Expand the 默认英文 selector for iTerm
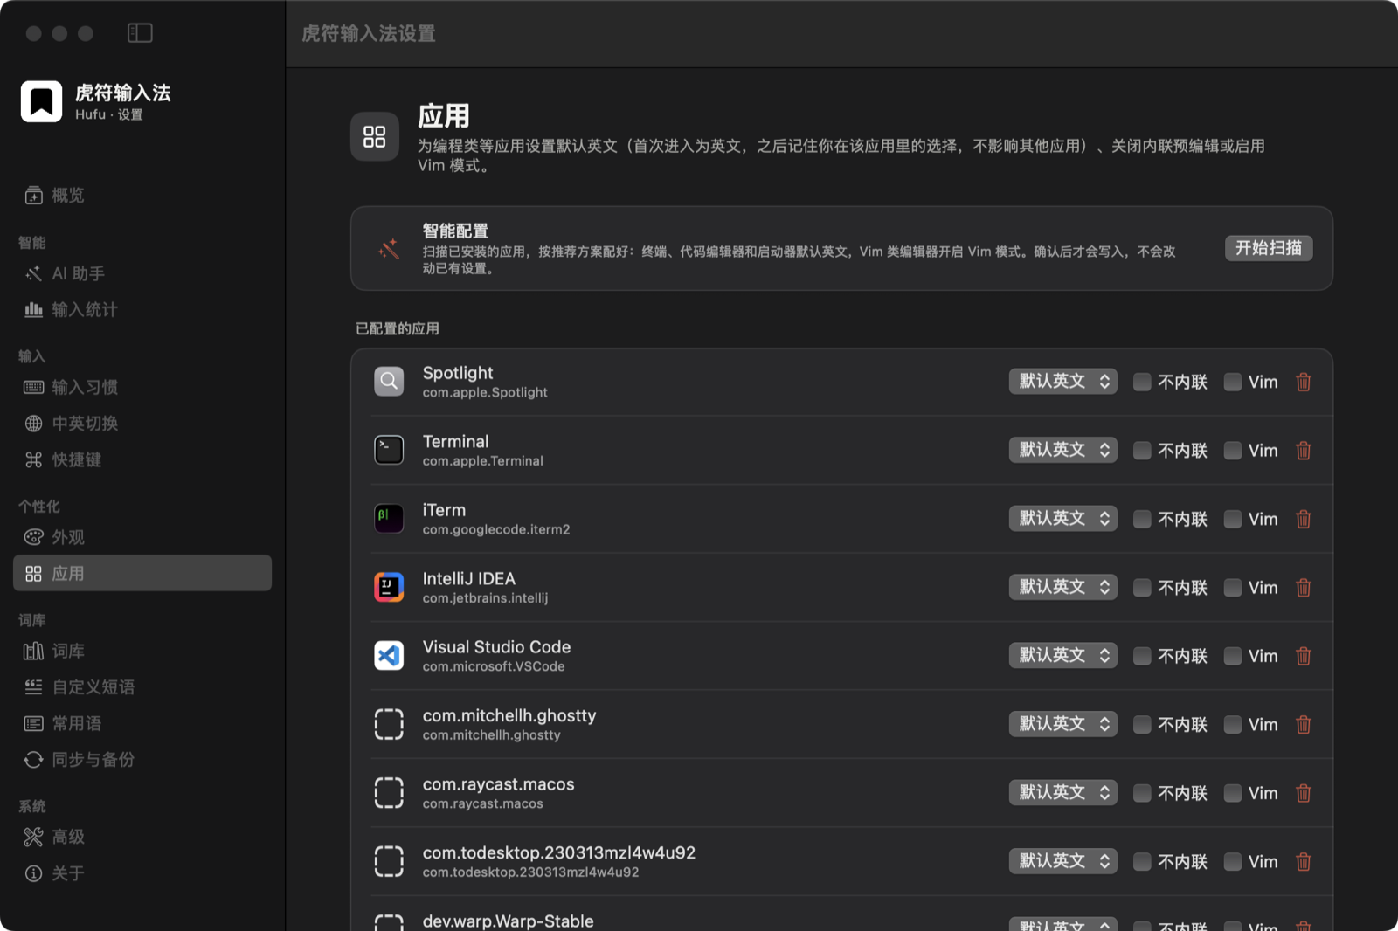Viewport: 1398px width, 931px height. [x=1063, y=519]
